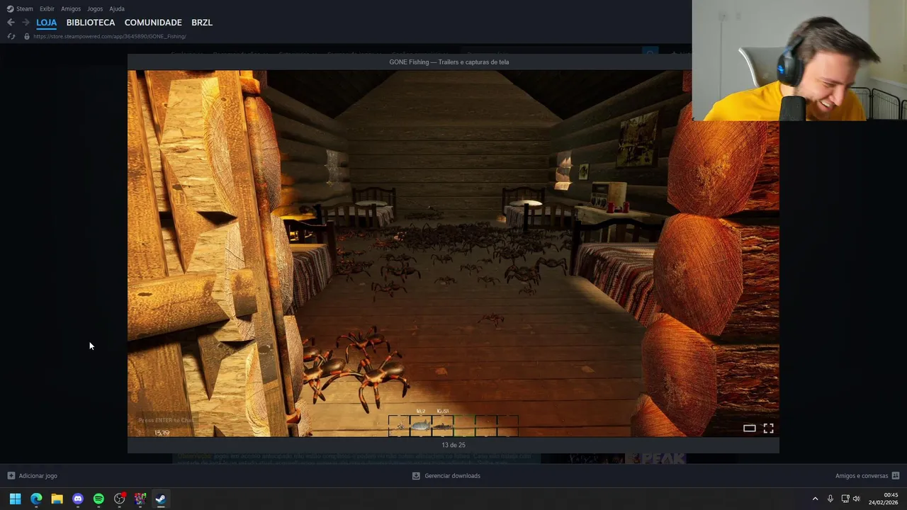This screenshot has height=510, width=907.
Task: Switch to the BIBLIOTECA tab
Action: (91, 23)
